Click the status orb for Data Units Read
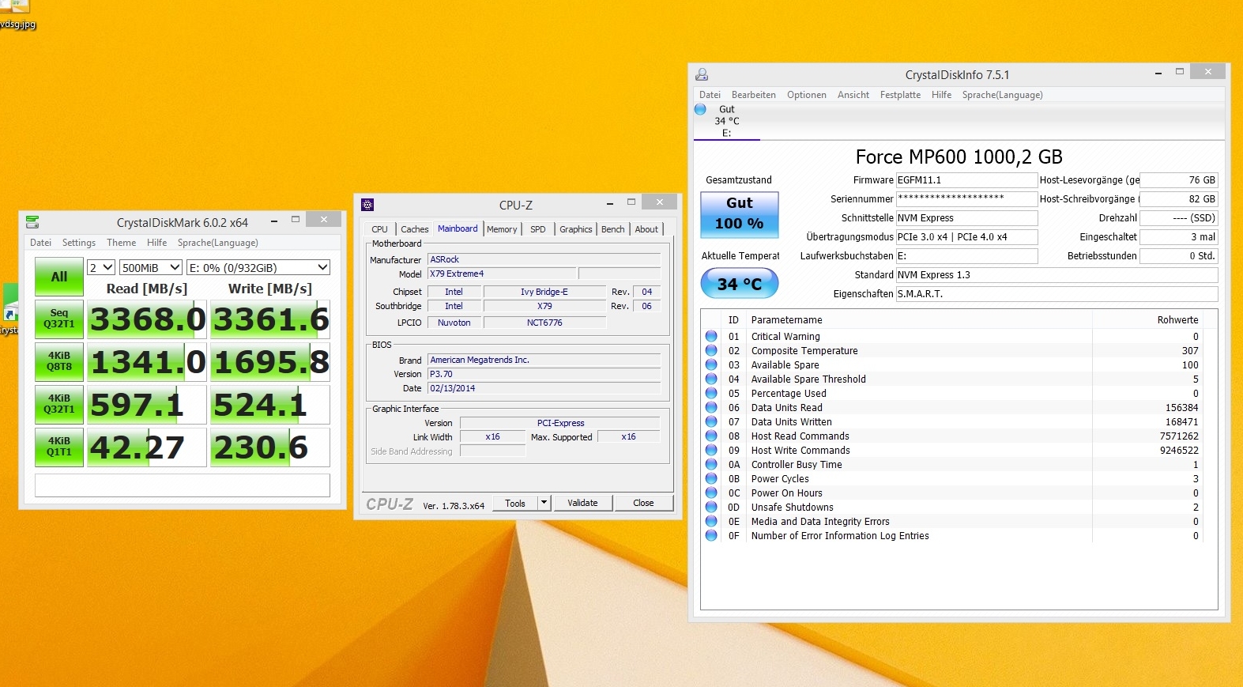The height and width of the screenshot is (687, 1243). (711, 407)
